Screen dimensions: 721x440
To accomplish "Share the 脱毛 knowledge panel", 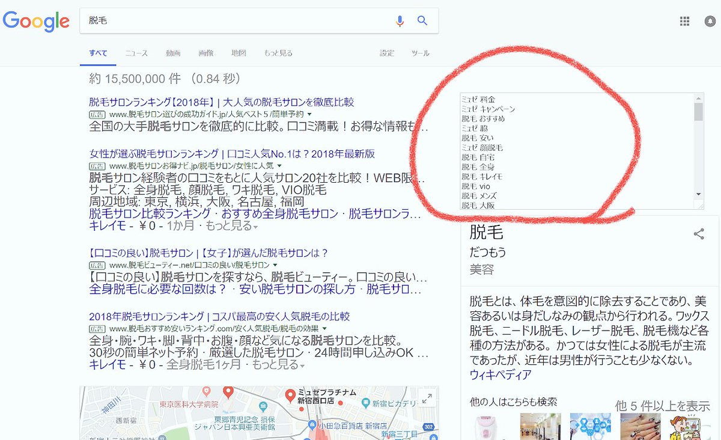I will coord(699,234).
